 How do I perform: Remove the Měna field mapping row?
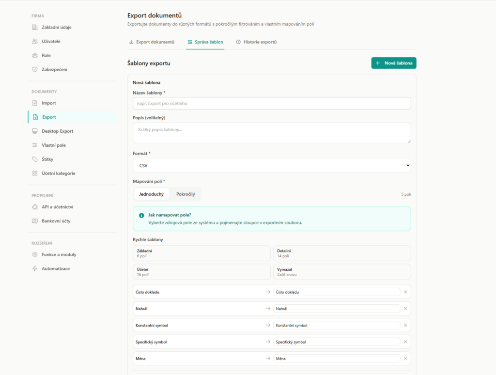(405, 359)
